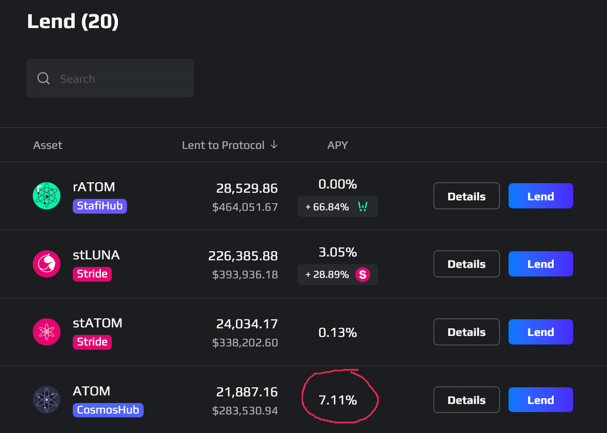Click the CosmosHub chain badge
Image resolution: width=607 pixels, height=433 pixels.
(108, 410)
